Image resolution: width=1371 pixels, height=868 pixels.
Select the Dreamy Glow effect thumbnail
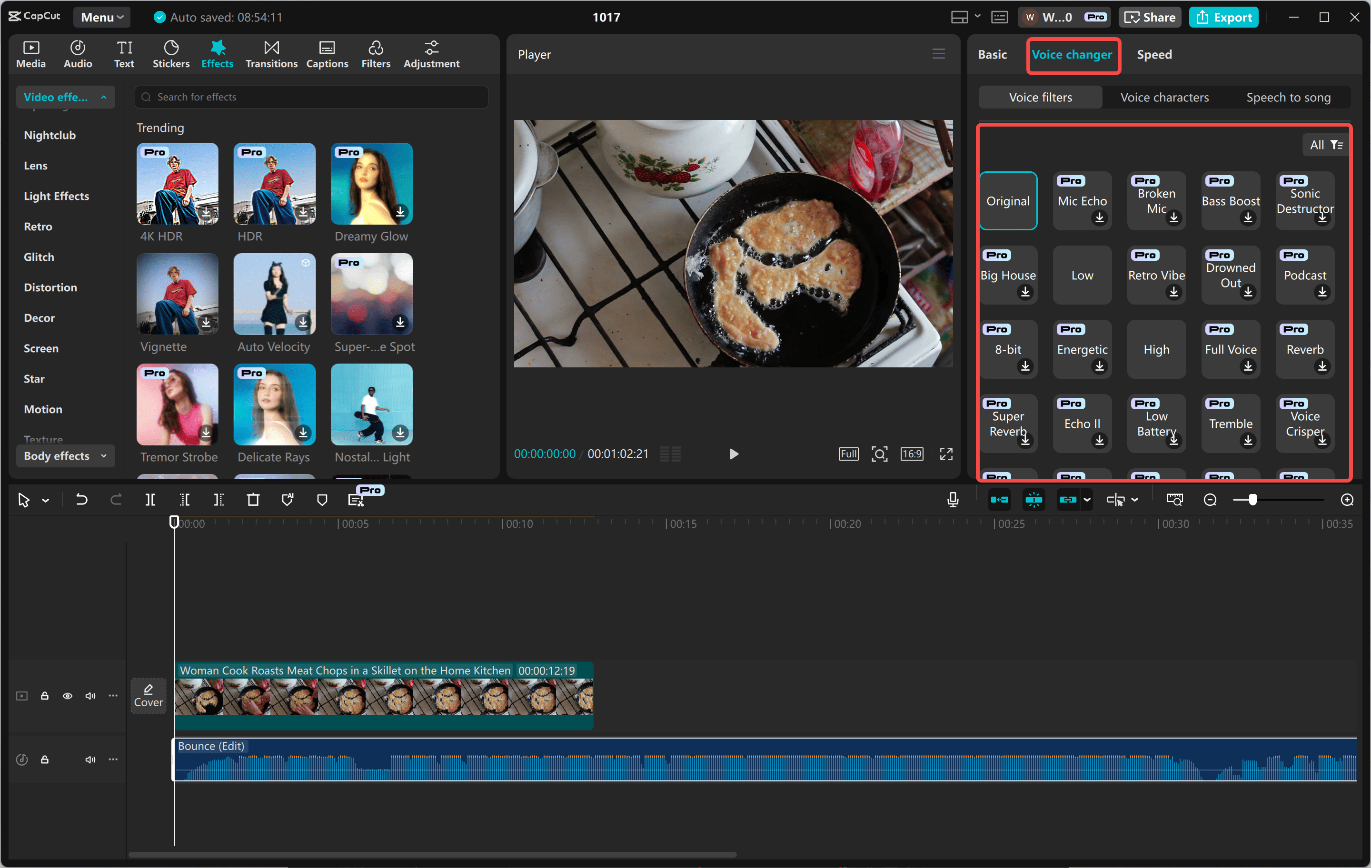[x=371, y=183]
